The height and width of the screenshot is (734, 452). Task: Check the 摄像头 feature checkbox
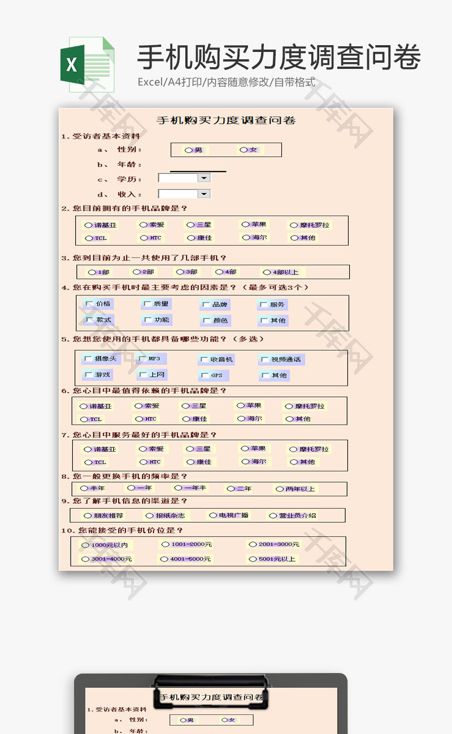[88, 359]
